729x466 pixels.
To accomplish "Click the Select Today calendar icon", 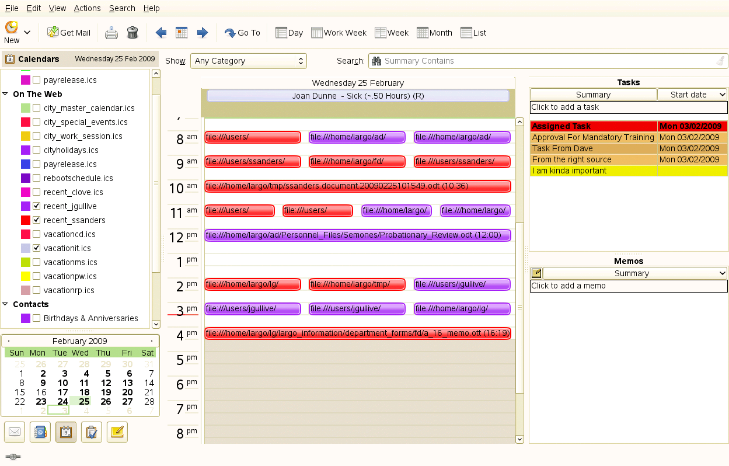I will 182,33.
